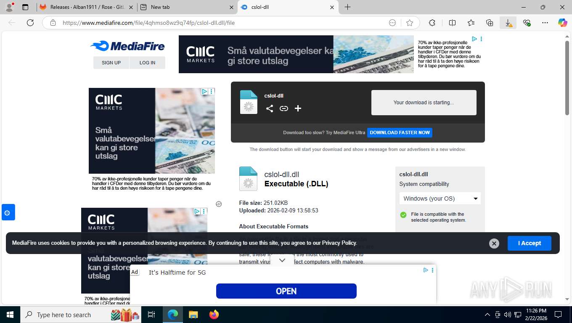572x323 pixels.
Task: Click the plus icon to save cslol-dll
Action: click(x=298, y=109)
